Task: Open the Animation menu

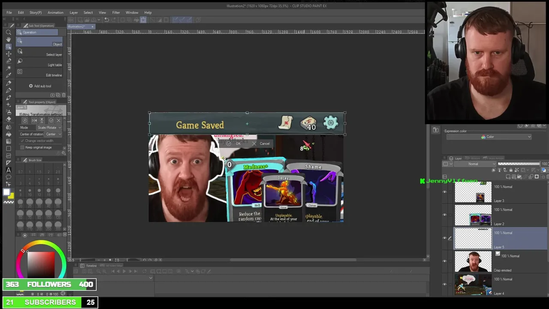Action: (x=55, y=12)
